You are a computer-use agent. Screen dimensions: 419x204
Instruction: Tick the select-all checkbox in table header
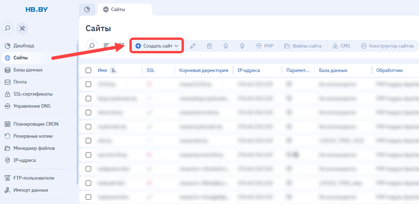(x=88, y=70)
